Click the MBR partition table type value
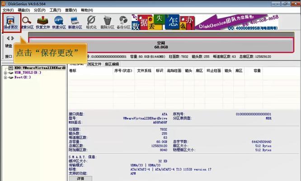The height and width of the screenshot is (181, 301). (x=268, y=119)
